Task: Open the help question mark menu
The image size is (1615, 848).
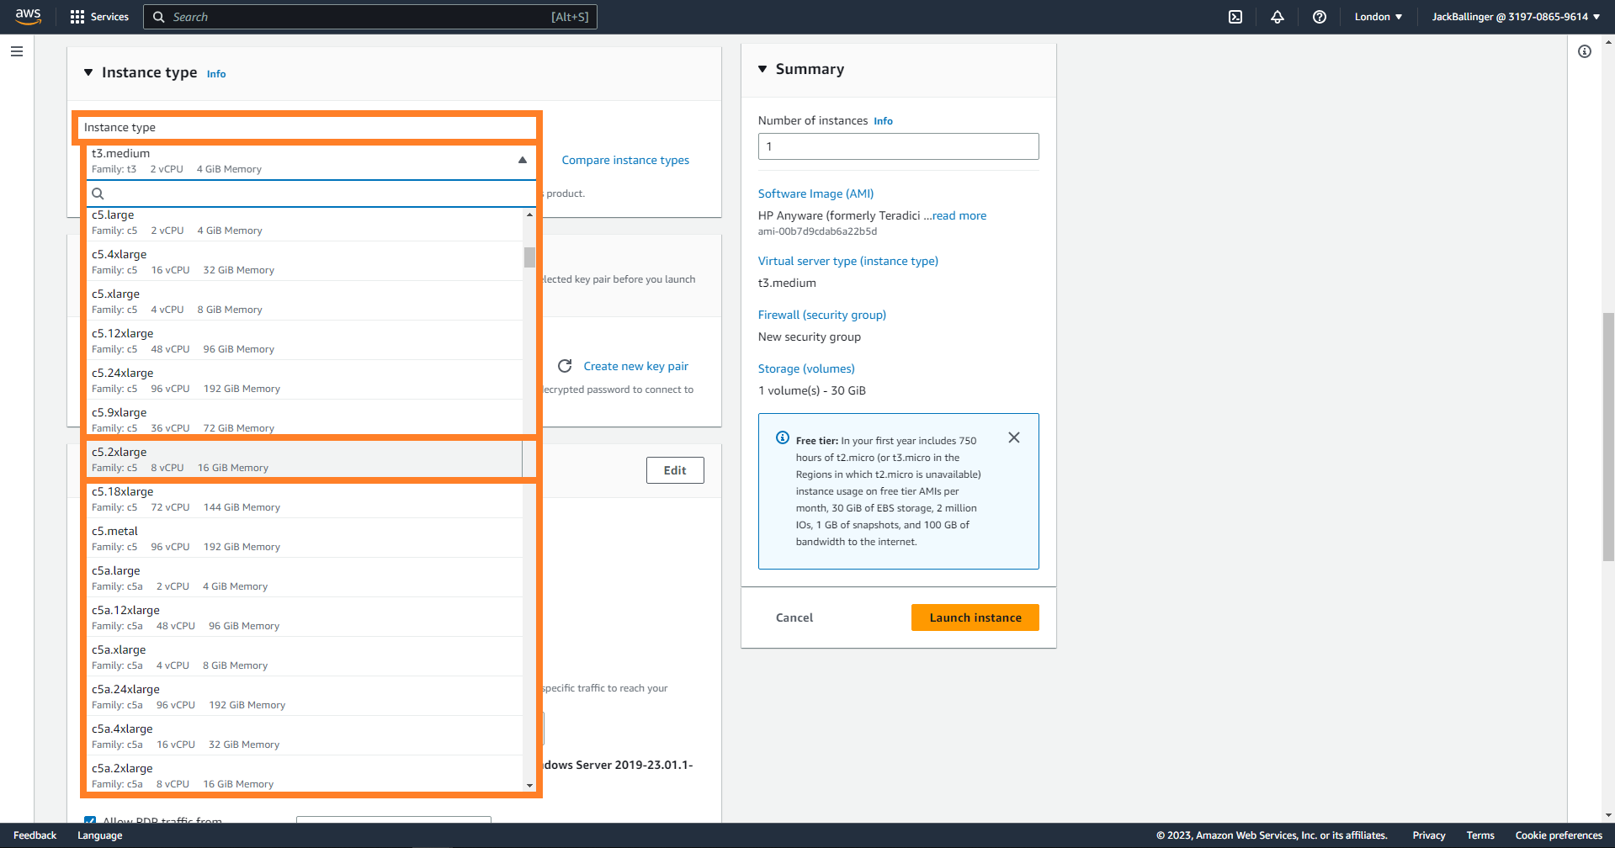Action: [1320, 17]
